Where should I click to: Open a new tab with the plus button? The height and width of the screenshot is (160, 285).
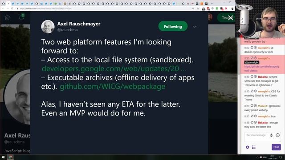[212, 4]
